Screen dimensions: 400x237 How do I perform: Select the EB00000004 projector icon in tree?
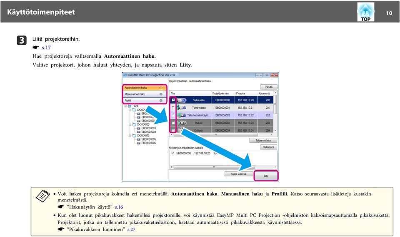coord(138,132)
